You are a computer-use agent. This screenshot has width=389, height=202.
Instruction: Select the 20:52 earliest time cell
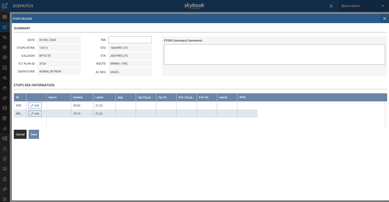(x=82, y=106)
